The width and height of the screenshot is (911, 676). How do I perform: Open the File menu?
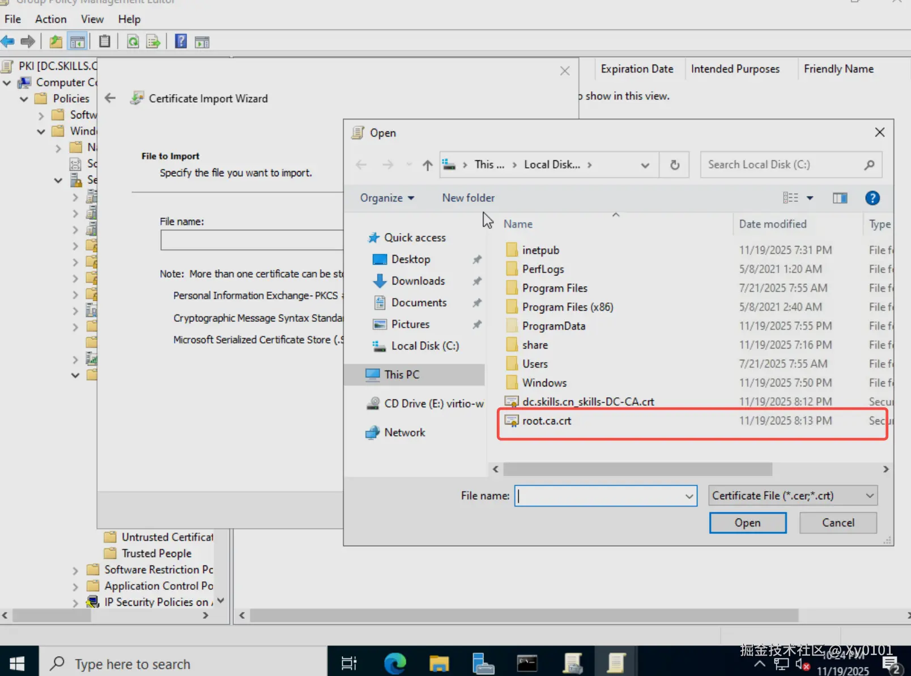click(x=12, y=19)
